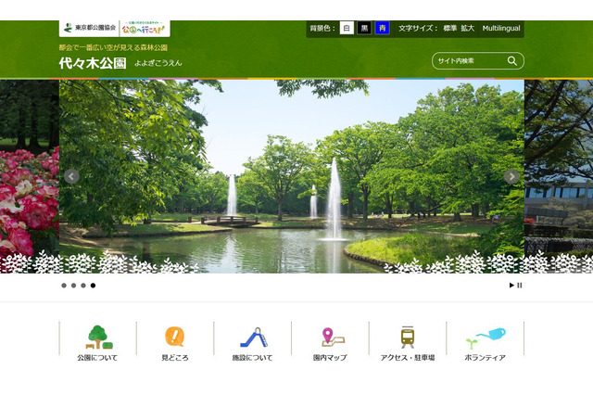
Task: Open the 園内マップ map pin icon
Action: (333, 337)
